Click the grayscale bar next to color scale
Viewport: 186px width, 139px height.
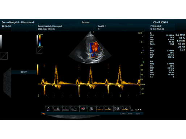tap(37, 41)
